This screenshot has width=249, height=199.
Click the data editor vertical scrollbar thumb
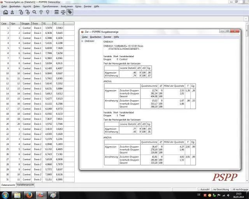[247, 30]
